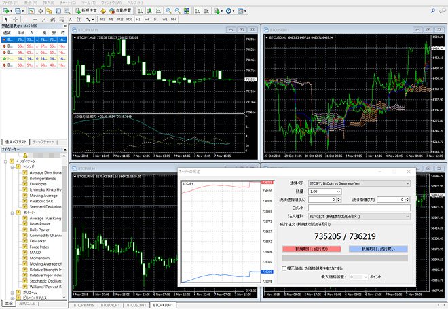Screen dimensions: 448x309
Task: Toggle the Toolbox panel icon
Action: pyautogui.click(x=58, y=11)
